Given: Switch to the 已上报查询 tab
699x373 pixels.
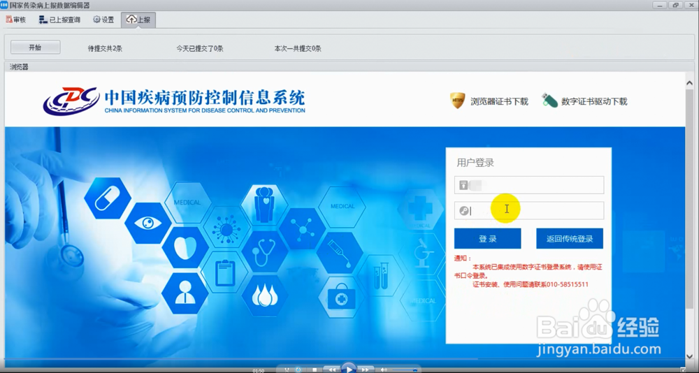Looking at the screenshot, I should 59,20.
